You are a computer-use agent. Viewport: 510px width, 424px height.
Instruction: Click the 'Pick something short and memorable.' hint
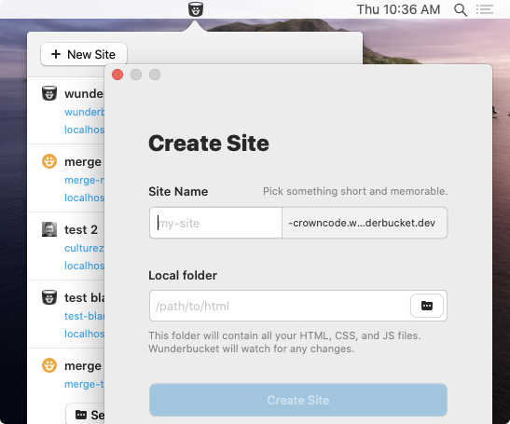pos(355,191)
